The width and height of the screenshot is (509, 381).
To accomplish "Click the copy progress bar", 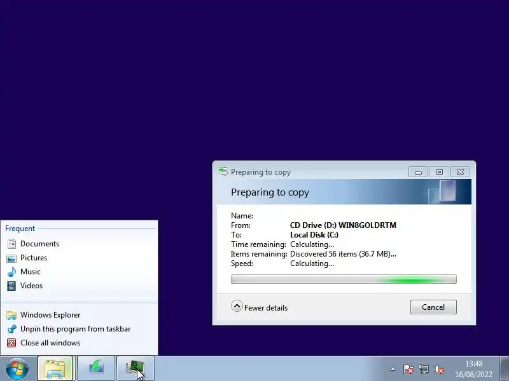I will click(344, 279).
